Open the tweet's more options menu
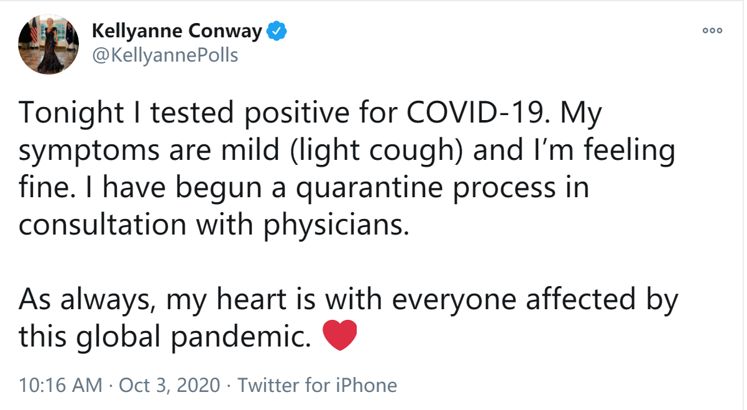 [712, 30]
